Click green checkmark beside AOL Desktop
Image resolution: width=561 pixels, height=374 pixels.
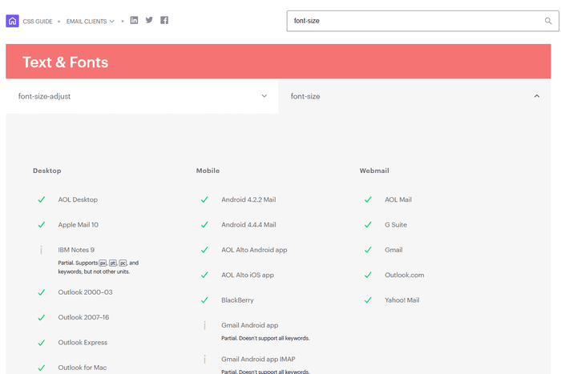(x=41, y=199)
